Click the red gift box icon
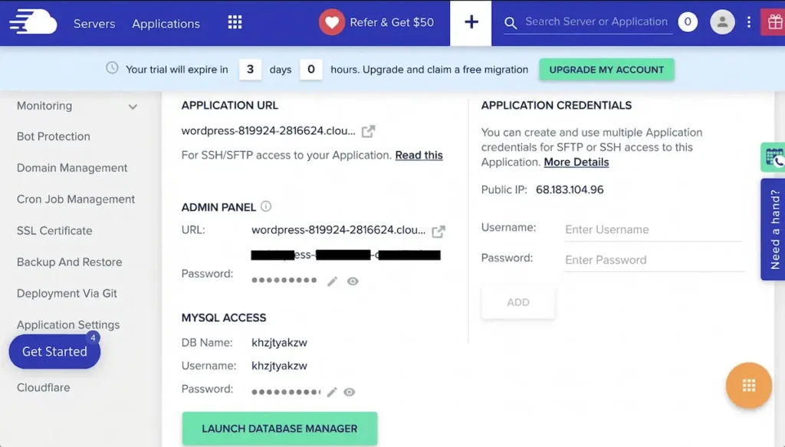Viewport: 785px width, 447px height. (774, 22)
